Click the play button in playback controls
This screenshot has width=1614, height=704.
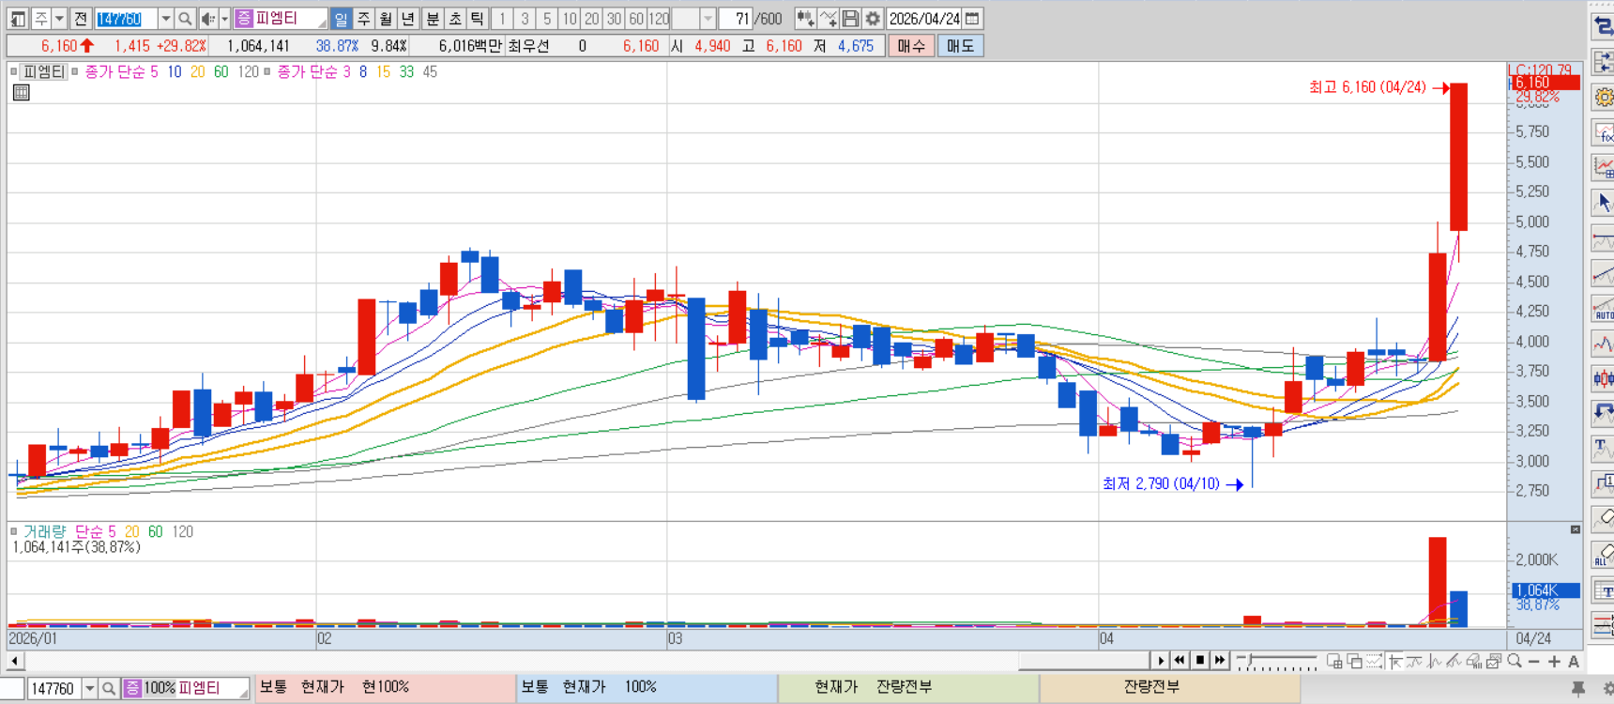(x=1161, y=661)
